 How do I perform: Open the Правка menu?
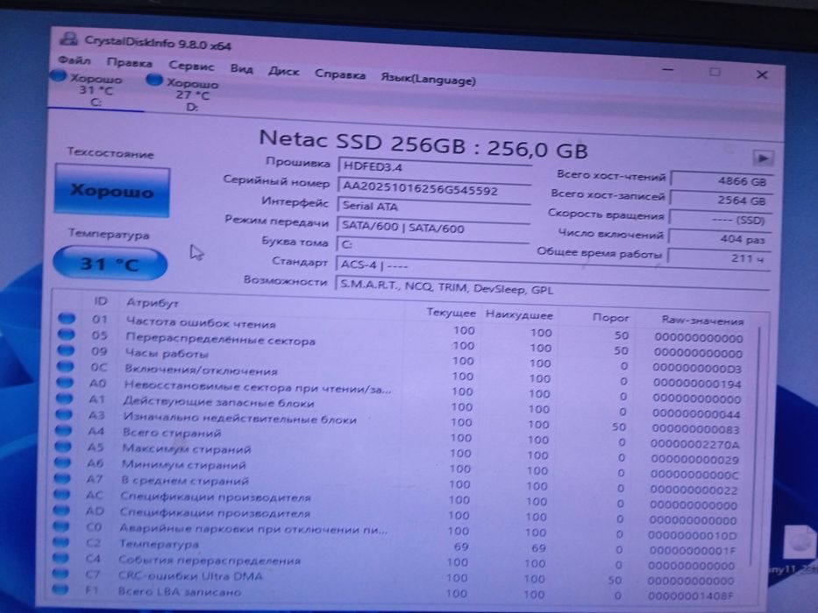129,63
